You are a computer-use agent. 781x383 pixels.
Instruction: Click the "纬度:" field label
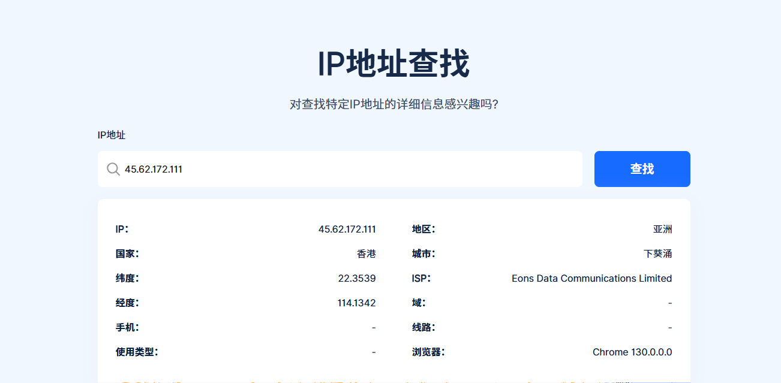(127, 278)
